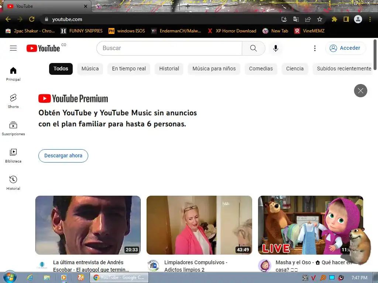The width and height of the screenshot is (378, 283).
Task: Open EndermanCH/Malw... bookmark
Action: pyautogui.click(x=176, y=31)
